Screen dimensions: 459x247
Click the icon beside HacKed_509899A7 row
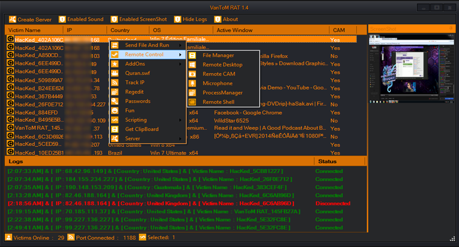coord(10,80)
